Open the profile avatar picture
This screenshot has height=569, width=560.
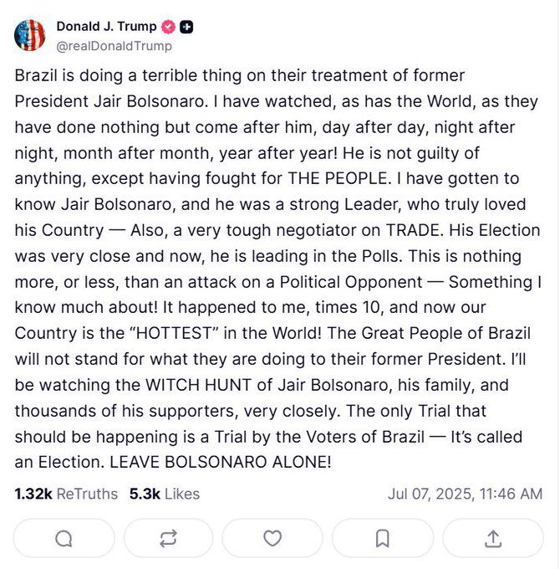[30, 35]
